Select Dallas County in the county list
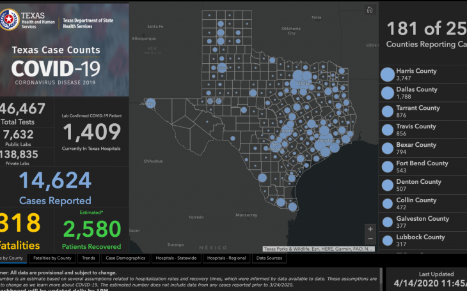 click(416, 93)
